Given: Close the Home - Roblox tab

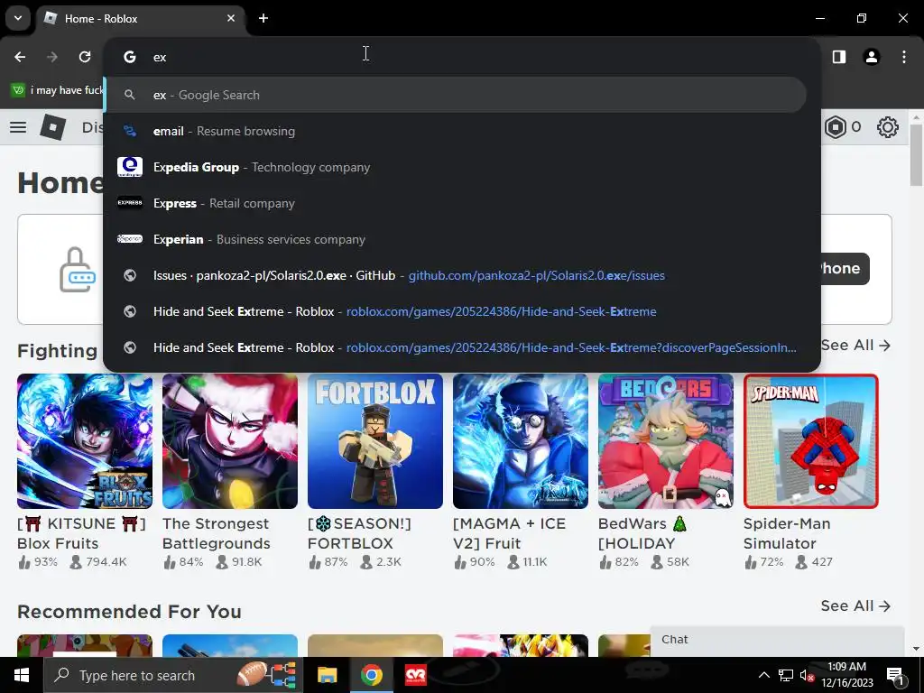Looking at the screenshot, I should click(231, 18).
